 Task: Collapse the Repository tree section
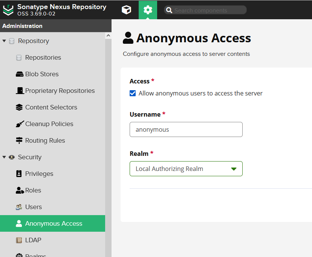[4, 41]
